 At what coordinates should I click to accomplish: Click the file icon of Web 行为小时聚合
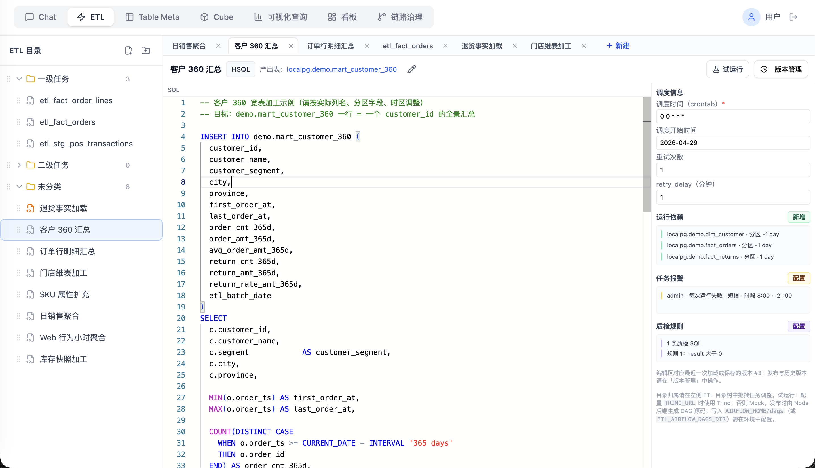click(30, 338)
